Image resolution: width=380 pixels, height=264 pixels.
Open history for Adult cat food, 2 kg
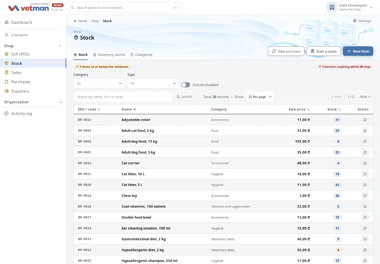pos(365,131)
